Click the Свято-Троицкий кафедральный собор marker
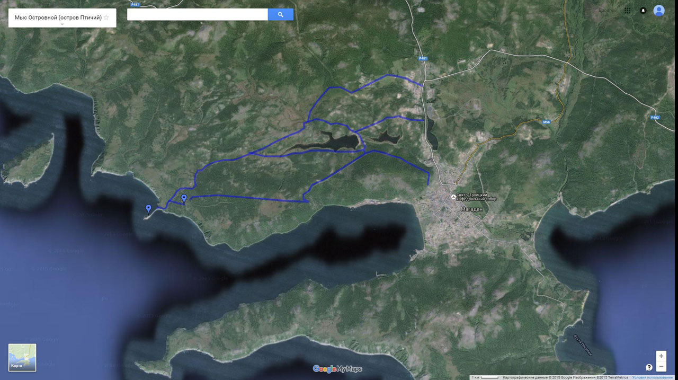 453,197
